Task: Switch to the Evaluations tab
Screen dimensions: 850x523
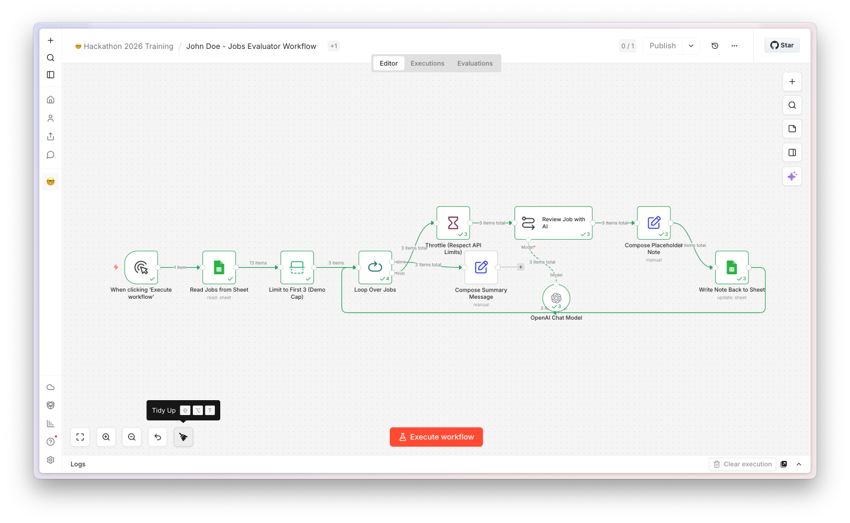Action: pos(475,63)
